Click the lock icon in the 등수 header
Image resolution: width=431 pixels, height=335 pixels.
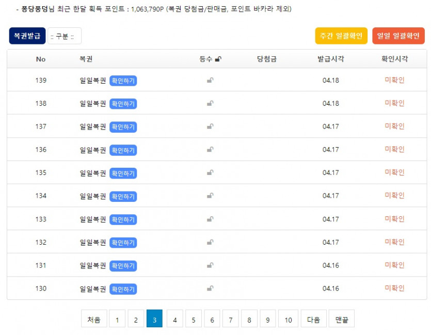(x=218, y=59)
